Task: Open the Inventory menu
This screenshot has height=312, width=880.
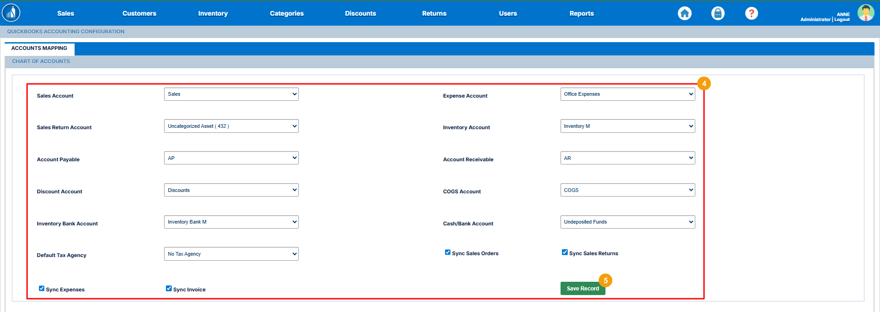Action: 213,14
